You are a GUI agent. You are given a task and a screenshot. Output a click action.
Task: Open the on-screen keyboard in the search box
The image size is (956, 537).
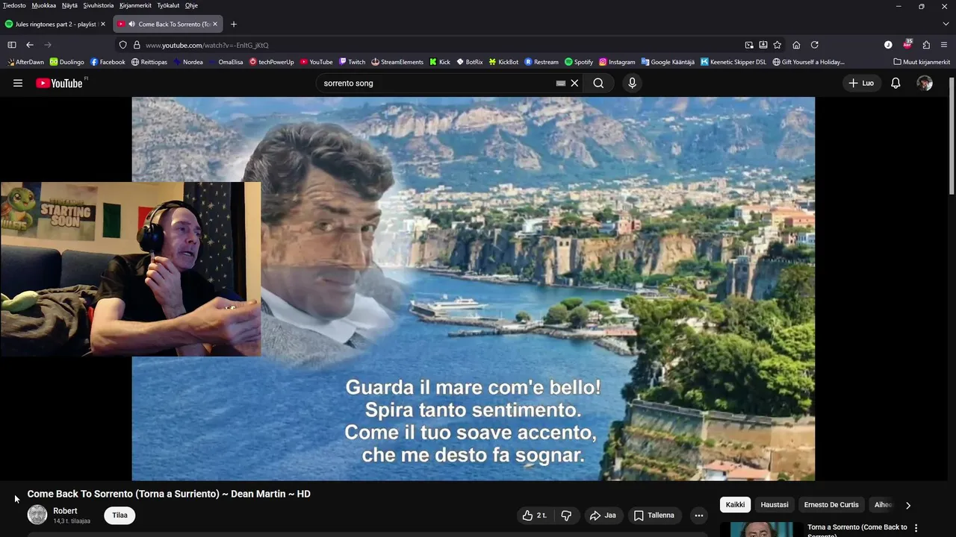tap(560, 83)
